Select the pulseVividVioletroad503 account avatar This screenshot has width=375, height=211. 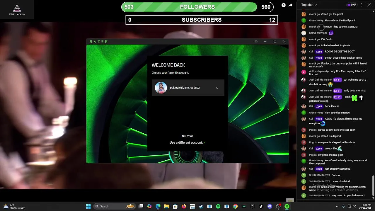coord(161,88)
